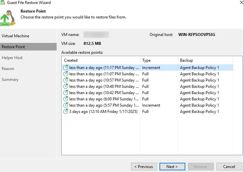Click restore point icon for Friday 1/17/2025
The width and height of the screenshot is (244, 172).
(x=66, y=112)
